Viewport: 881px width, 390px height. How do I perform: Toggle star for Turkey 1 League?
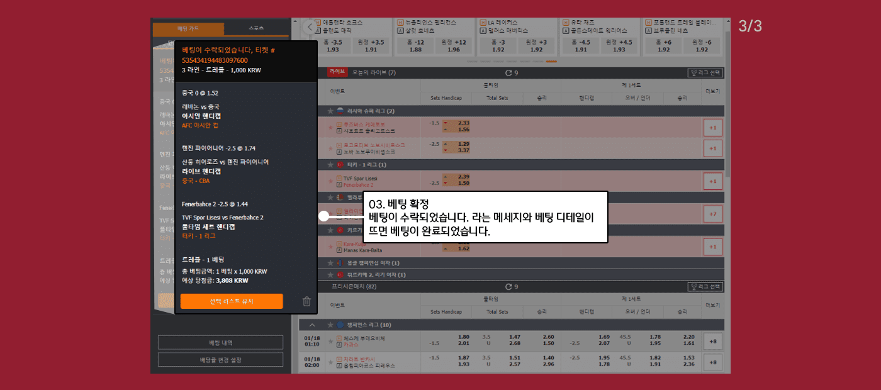click(330, 164)
